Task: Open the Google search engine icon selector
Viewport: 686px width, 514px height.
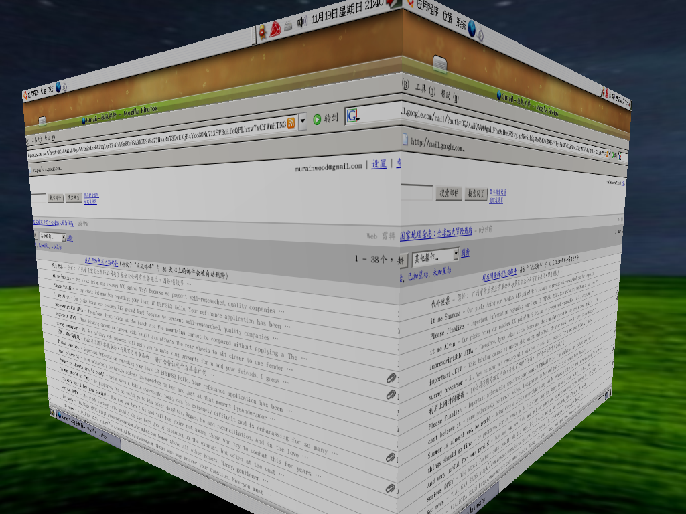Action: pos(354,116)
